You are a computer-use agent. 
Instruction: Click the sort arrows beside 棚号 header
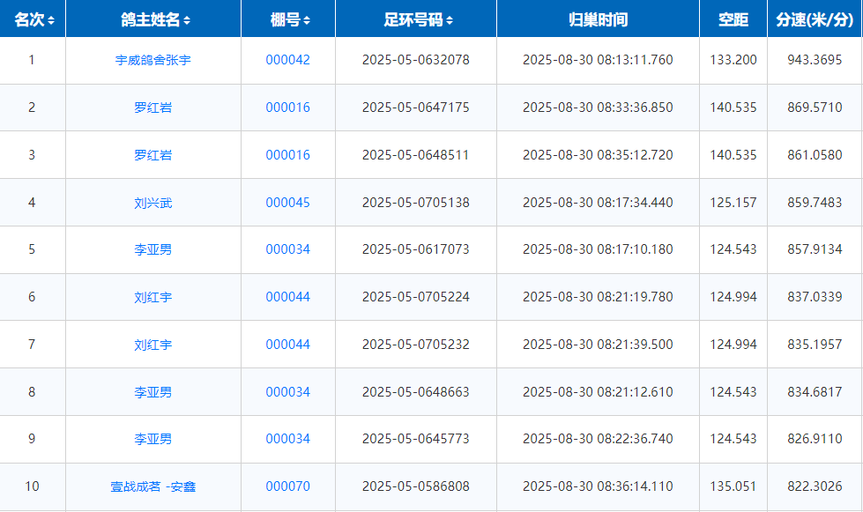(x=306, y=20)
